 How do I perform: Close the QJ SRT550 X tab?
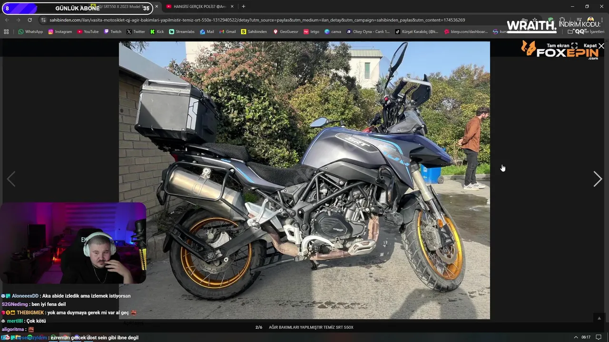tap(157, 7)
